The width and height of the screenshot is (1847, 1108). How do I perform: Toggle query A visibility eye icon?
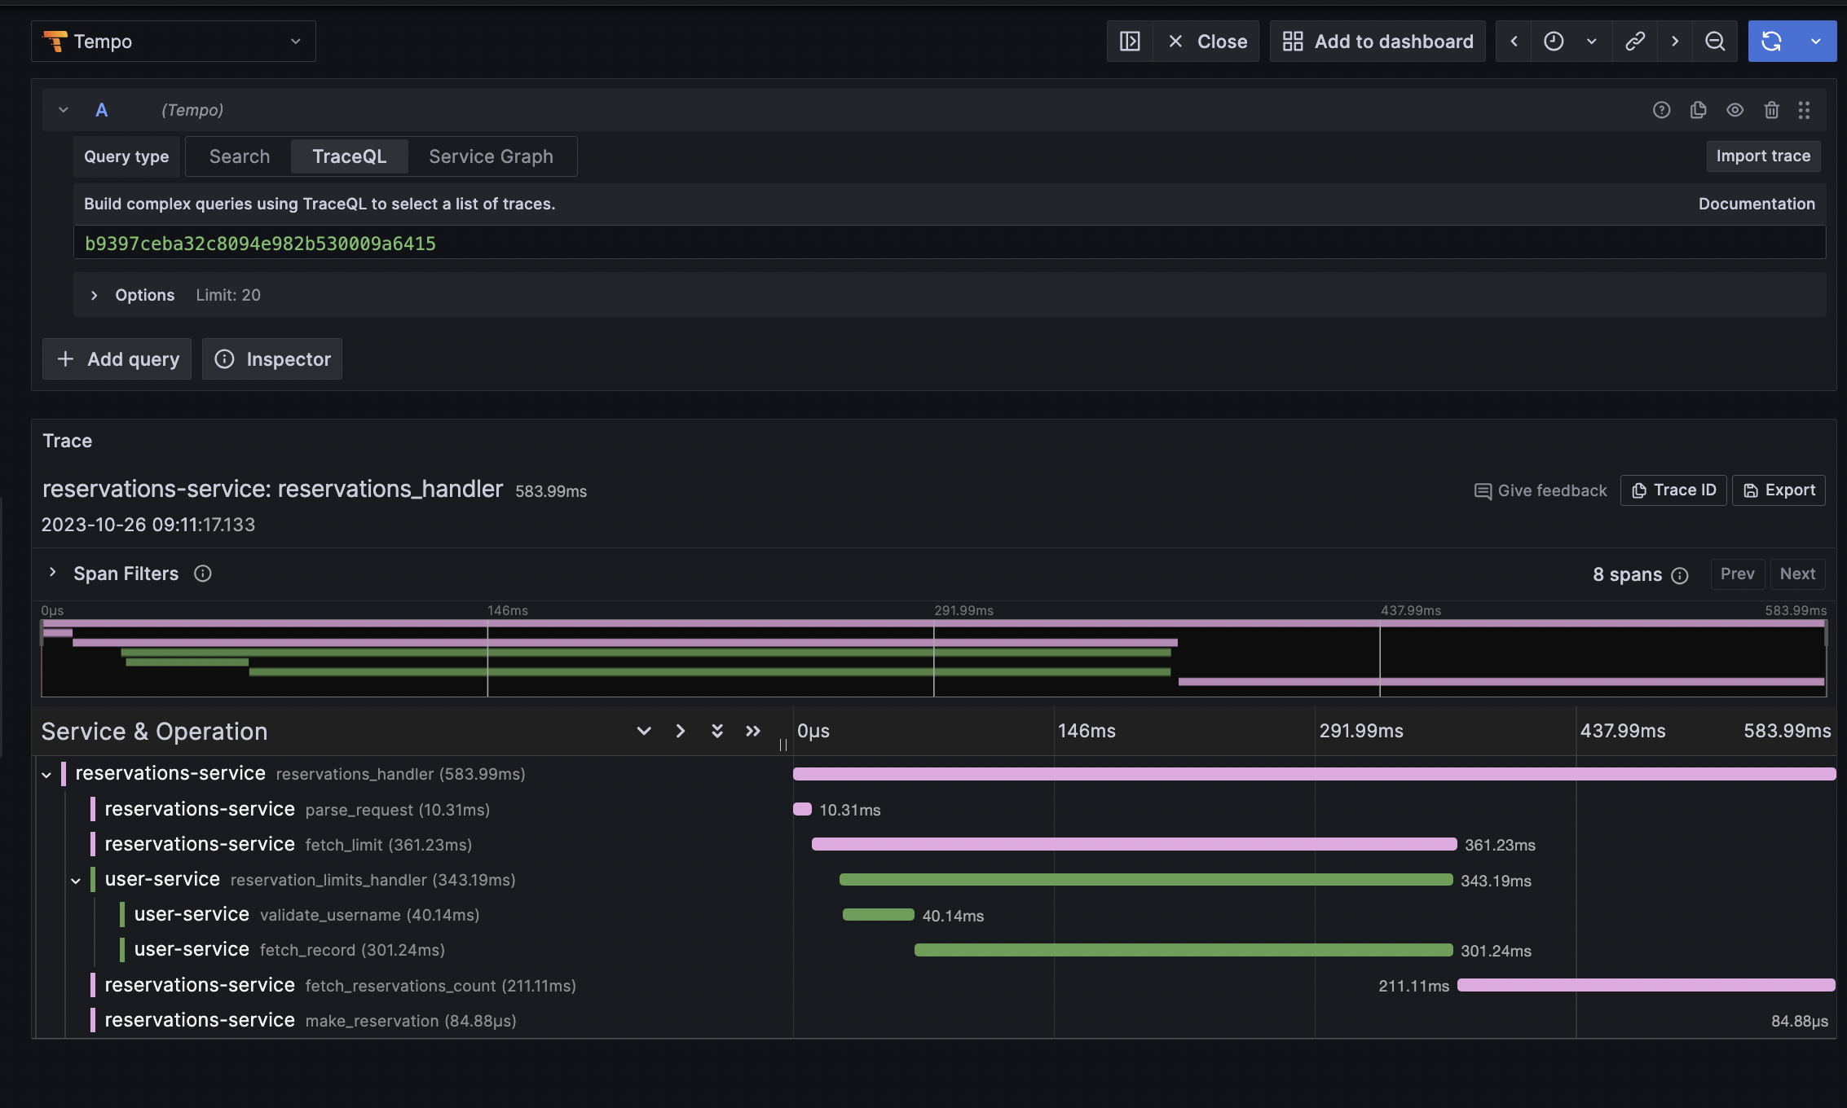pos(1735,110)
